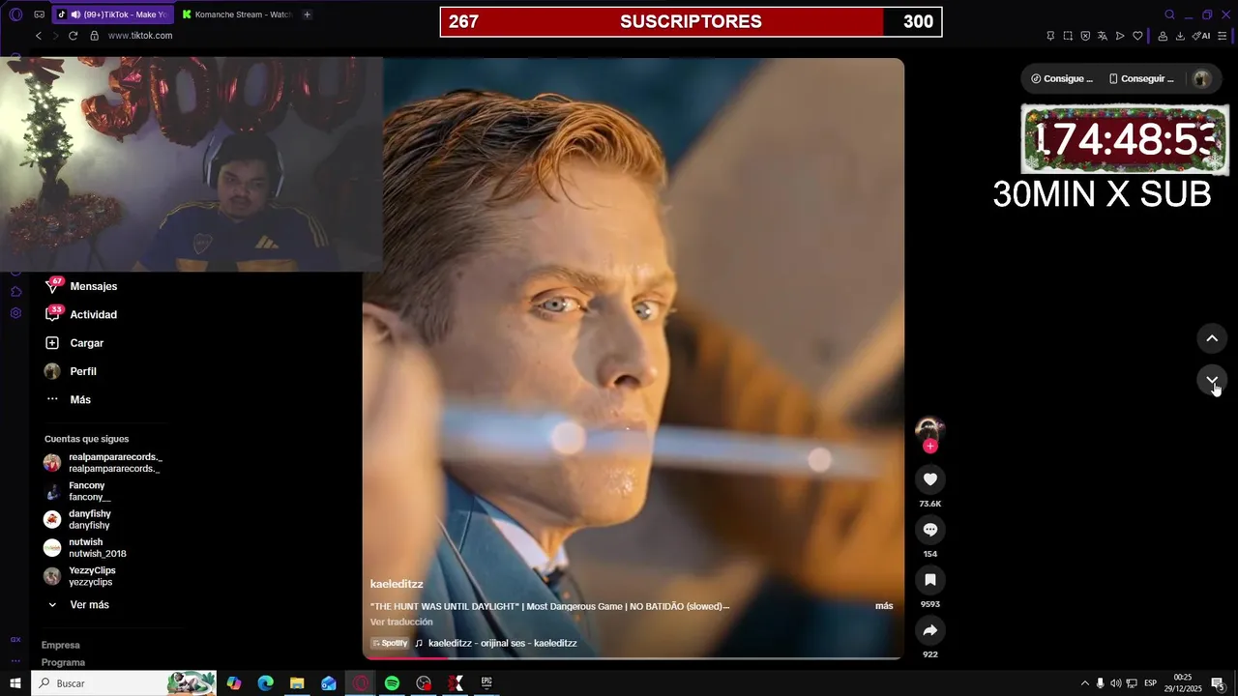The width and height of the screenshot is (1238, 696).
Task: Open TikTok profile avatar at top right
Action: click(x=1202, y=79)
